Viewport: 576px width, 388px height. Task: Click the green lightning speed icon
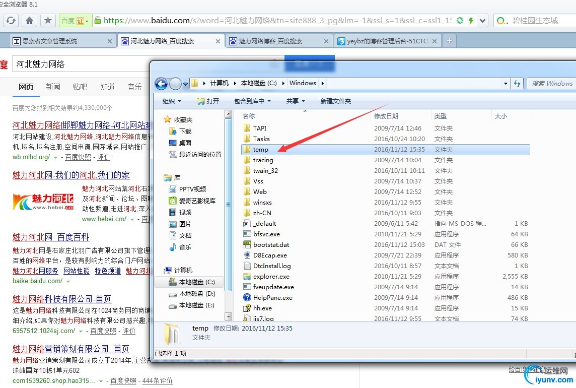(x=471, y=21)
